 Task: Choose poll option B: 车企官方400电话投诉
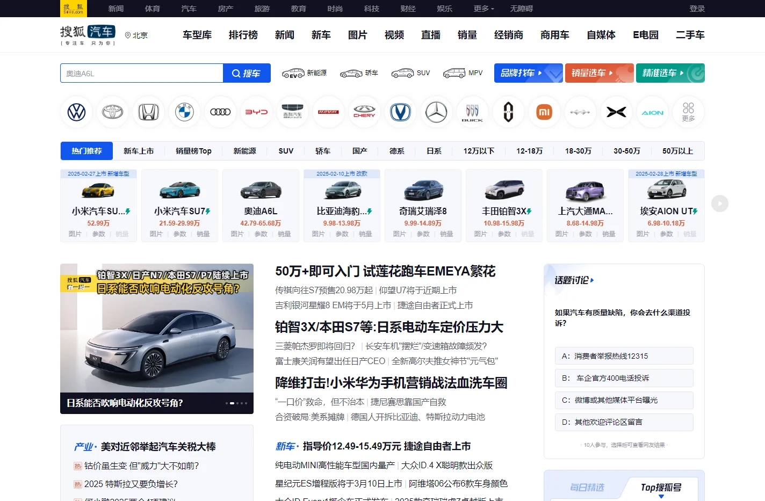[624, 378]
